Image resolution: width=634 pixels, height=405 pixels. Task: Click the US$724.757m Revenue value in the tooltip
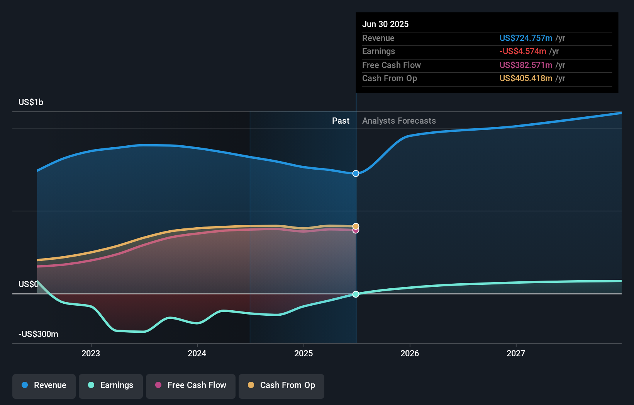[x=526, y=38]
